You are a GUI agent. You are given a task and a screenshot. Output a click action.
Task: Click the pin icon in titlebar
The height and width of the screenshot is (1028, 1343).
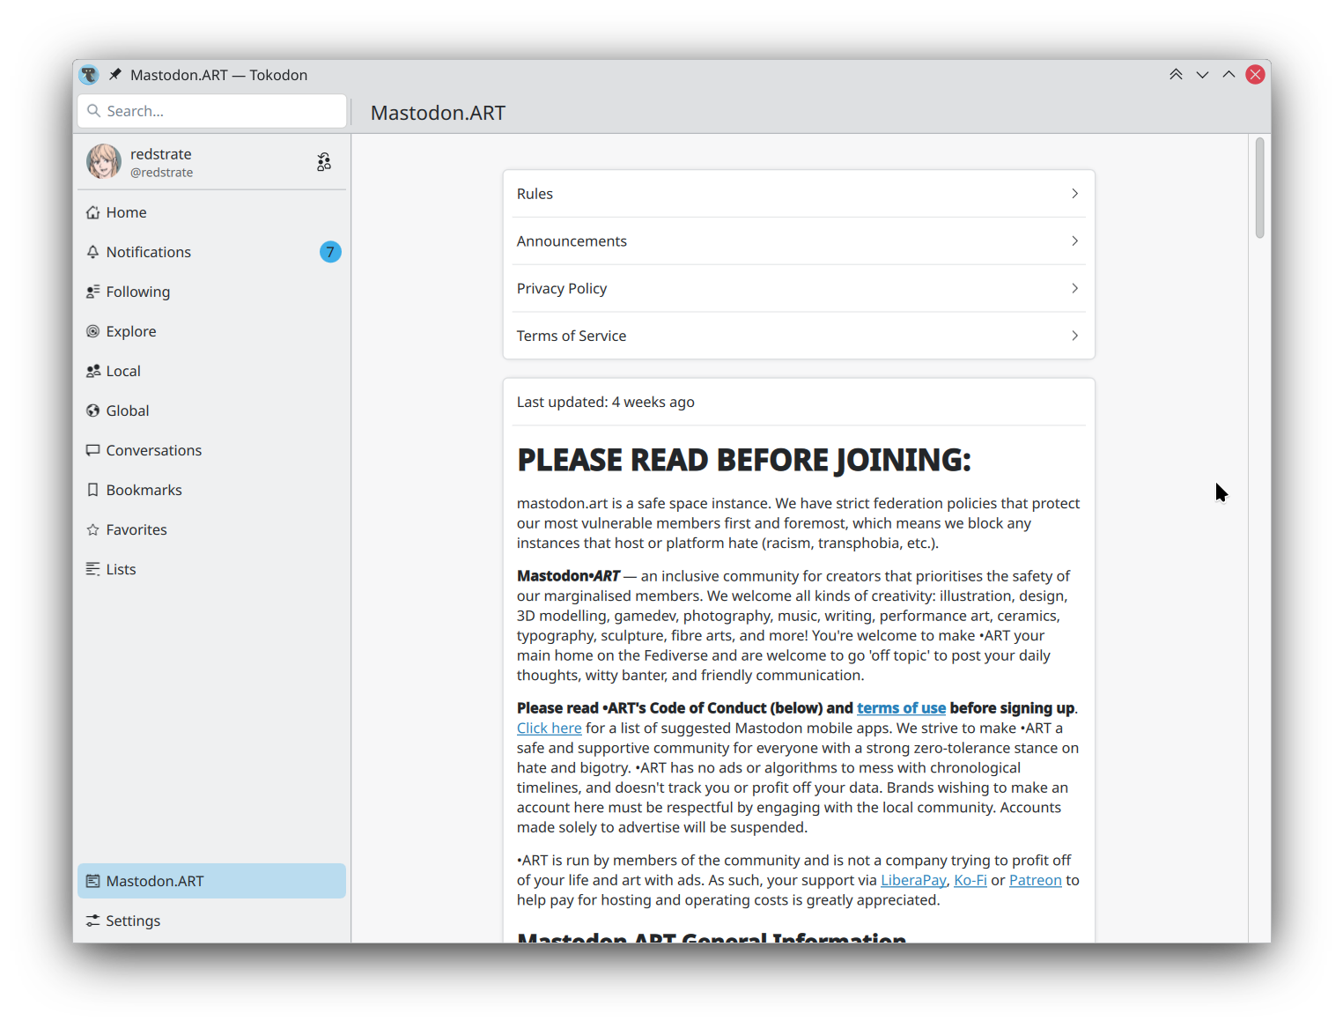point(115,75)
